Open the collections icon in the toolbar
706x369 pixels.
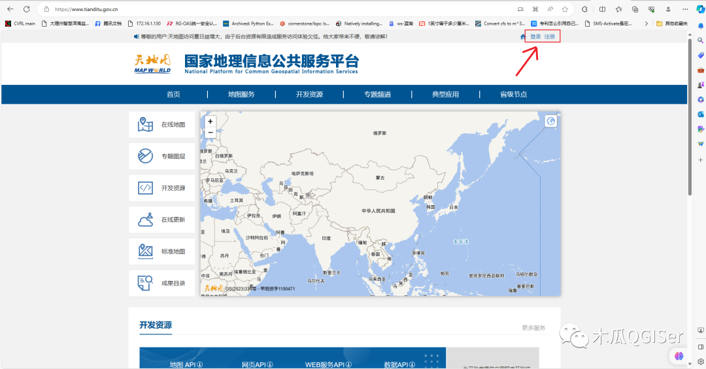(x=635, y=9)
